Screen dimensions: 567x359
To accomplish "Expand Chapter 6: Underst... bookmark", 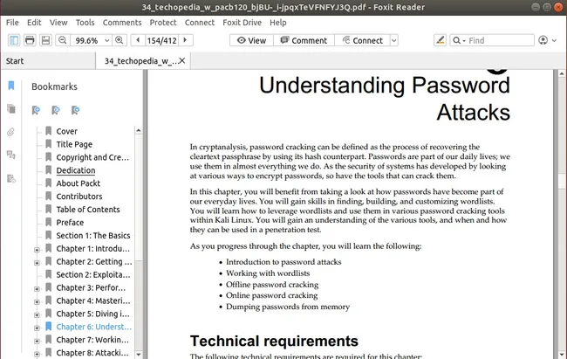I will coord(37,328).
